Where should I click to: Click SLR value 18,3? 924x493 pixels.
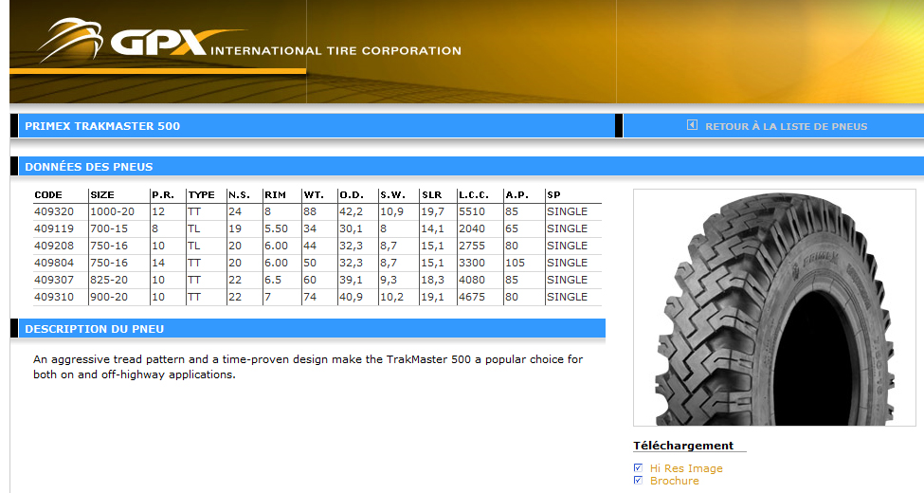(x=432, y=280)
